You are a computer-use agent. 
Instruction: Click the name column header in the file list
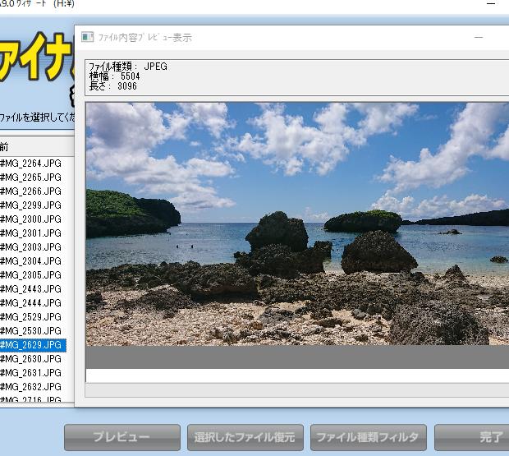click(33, 146)
